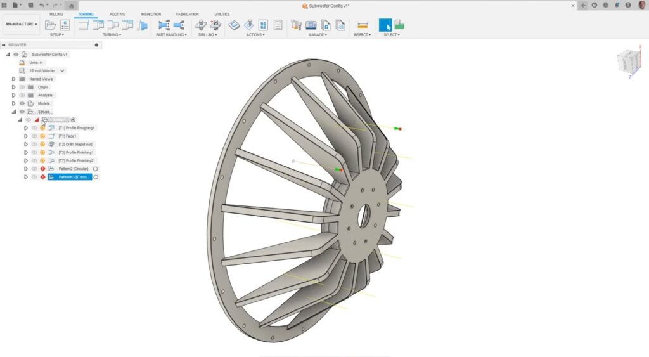The image size is (649, 357).
Task: Select the second Part Handling tool
Action: pos(179,25)
